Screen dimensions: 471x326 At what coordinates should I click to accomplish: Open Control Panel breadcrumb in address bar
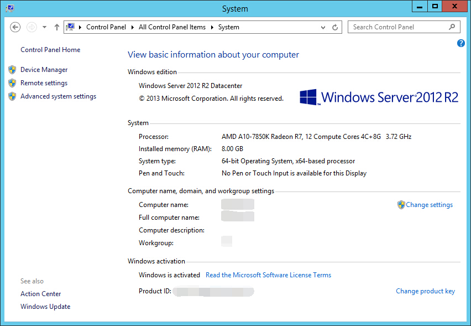pyautogui.click(x=106, y=27)
